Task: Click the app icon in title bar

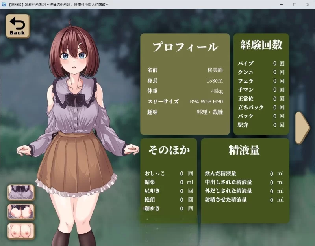Action: click(4, 4)
